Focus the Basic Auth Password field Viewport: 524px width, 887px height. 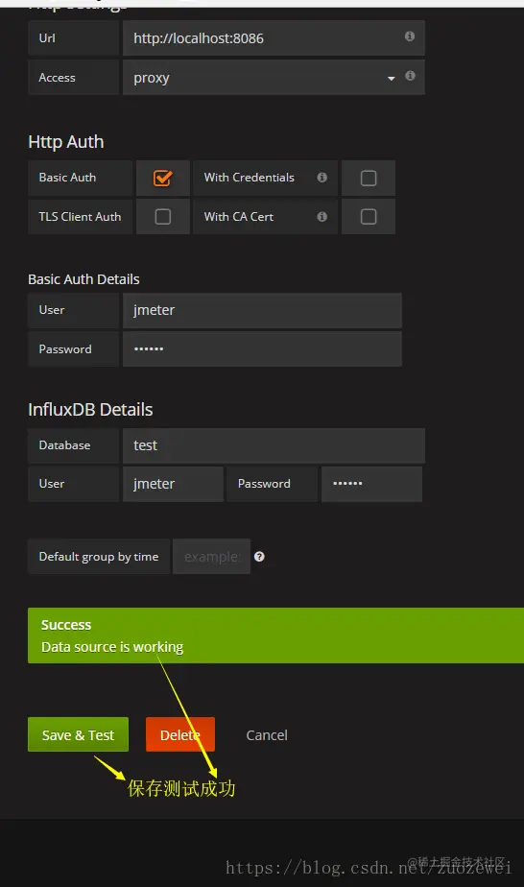coord(262,349)
